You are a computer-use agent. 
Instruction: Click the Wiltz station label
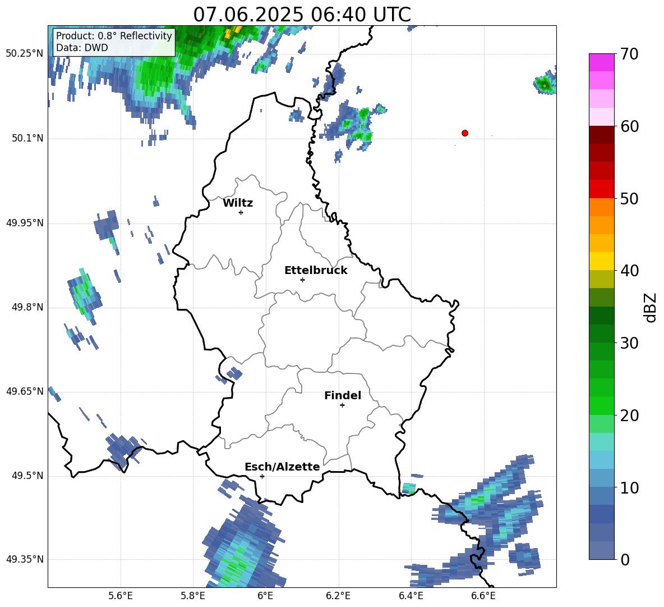coord(238,203)
